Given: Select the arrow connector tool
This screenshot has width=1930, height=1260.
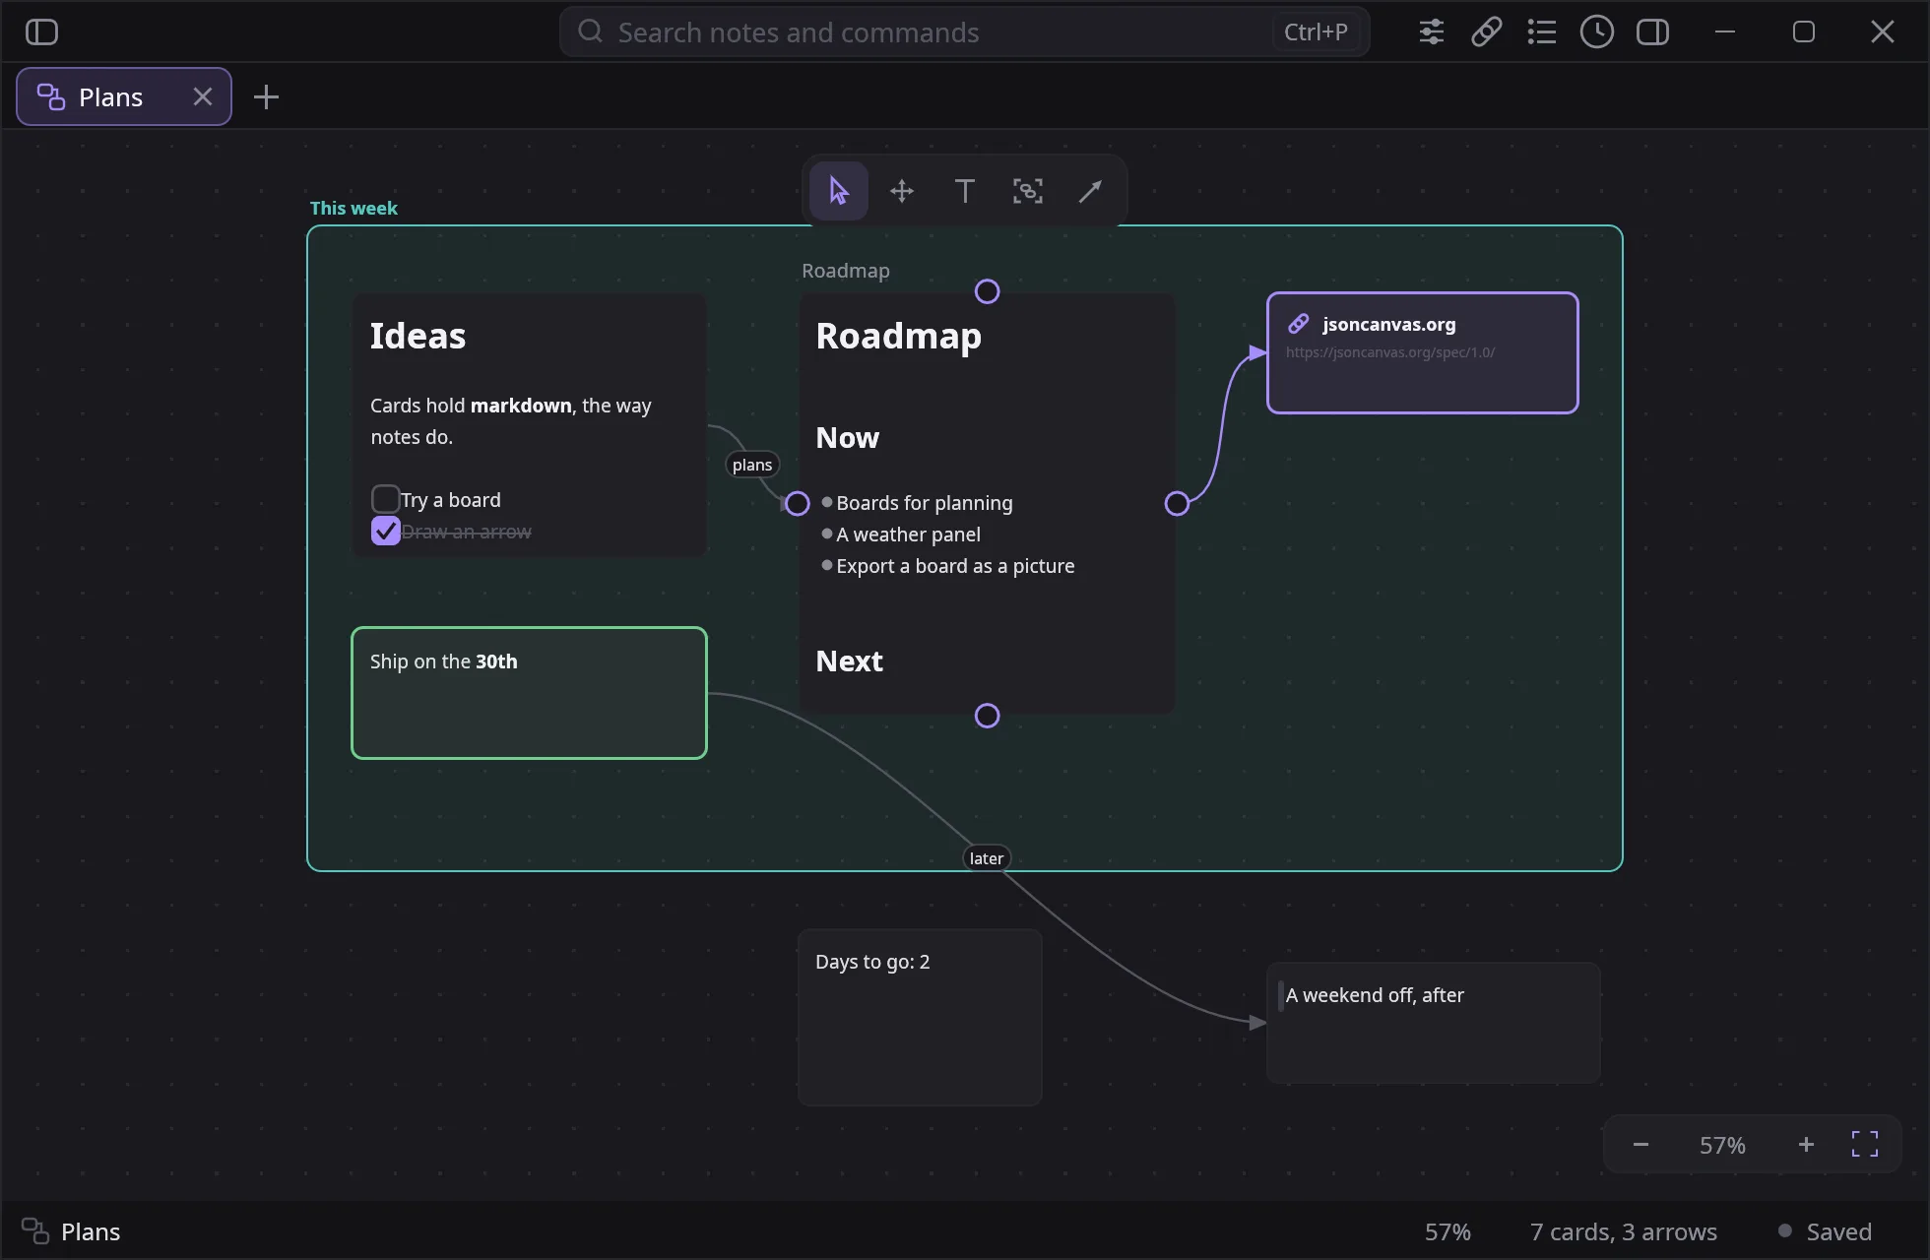Looking at the screenshot, I should [x=1090, y=191].
